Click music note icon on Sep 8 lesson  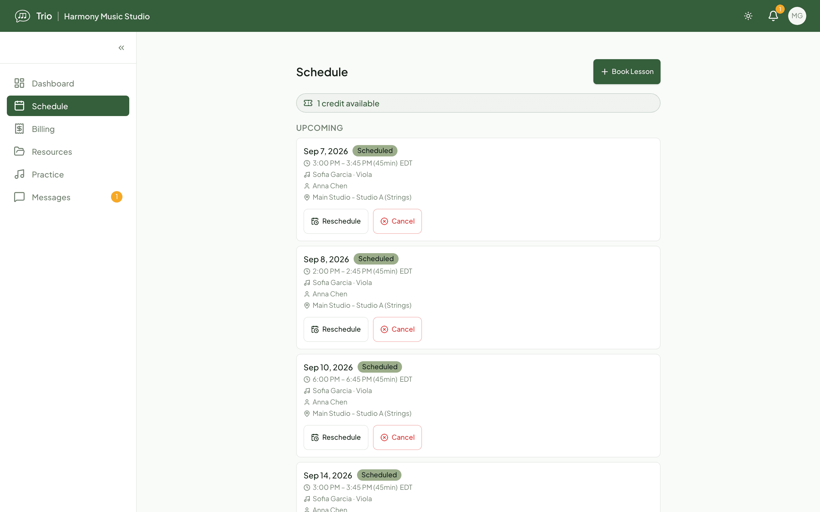pyautogui.click(x=307, y=283)
